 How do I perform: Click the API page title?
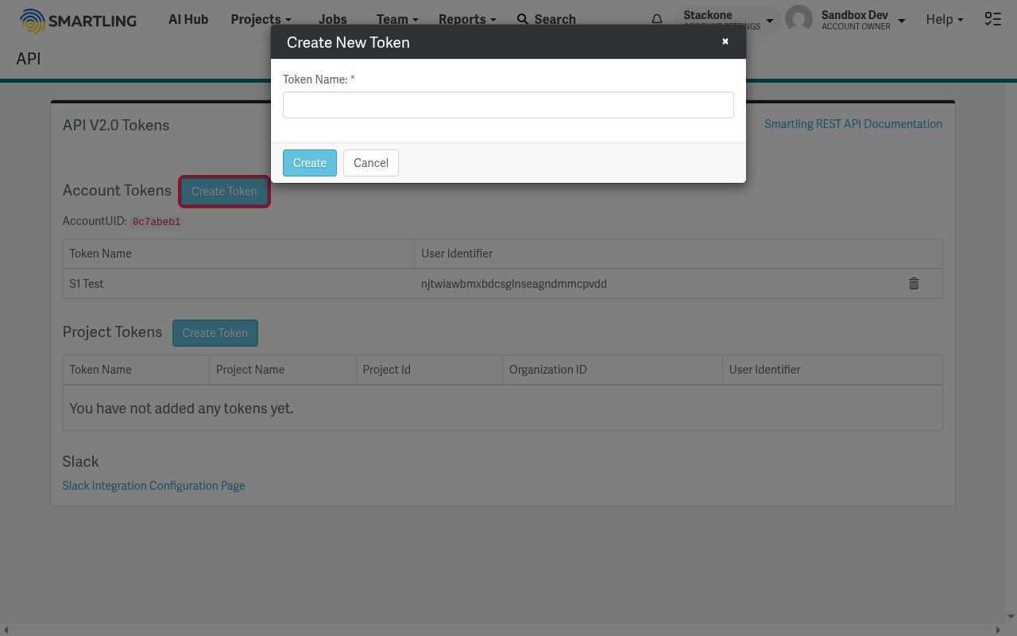(x=29, y=59)
